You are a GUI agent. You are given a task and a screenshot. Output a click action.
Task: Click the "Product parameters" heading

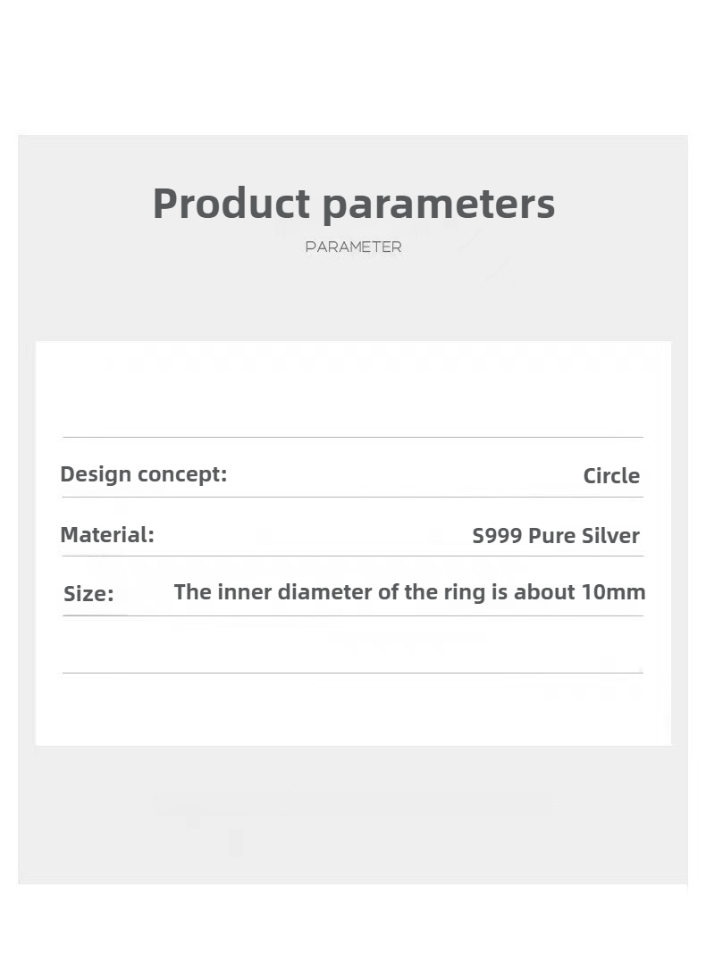354,205
